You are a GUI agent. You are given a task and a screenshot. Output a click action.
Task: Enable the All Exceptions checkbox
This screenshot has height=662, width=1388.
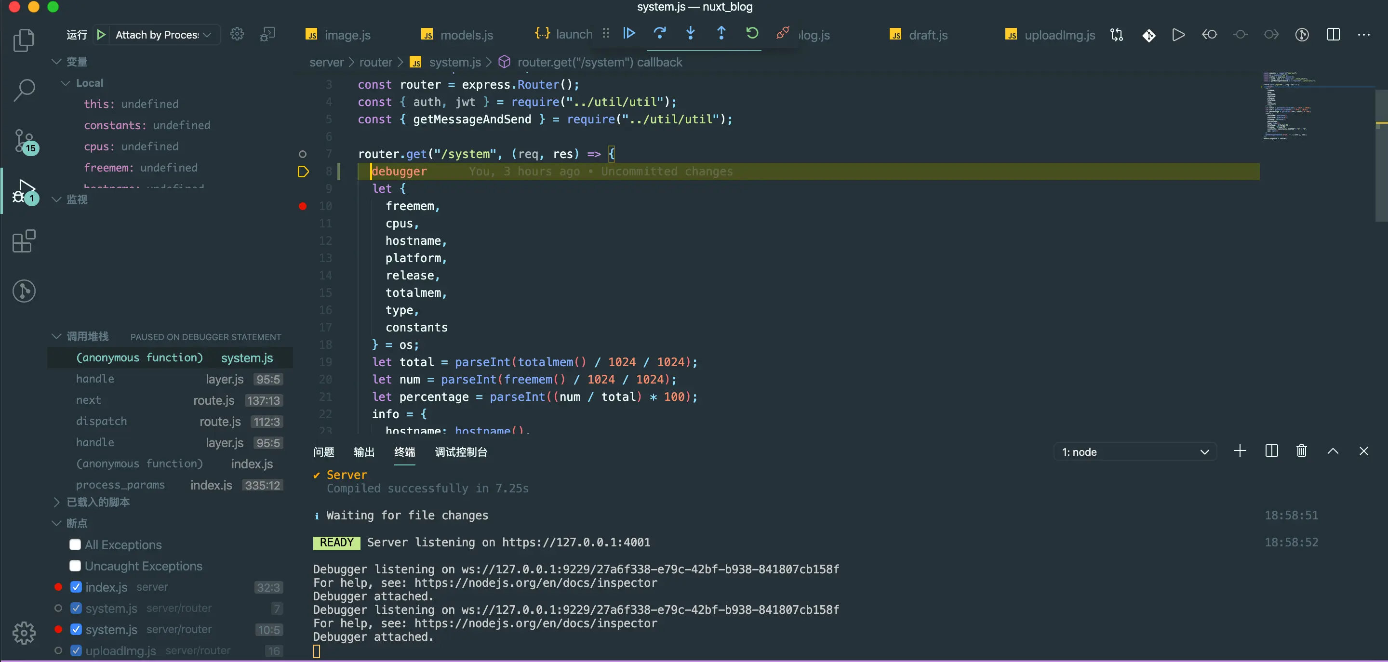click(x=76, y=544)
